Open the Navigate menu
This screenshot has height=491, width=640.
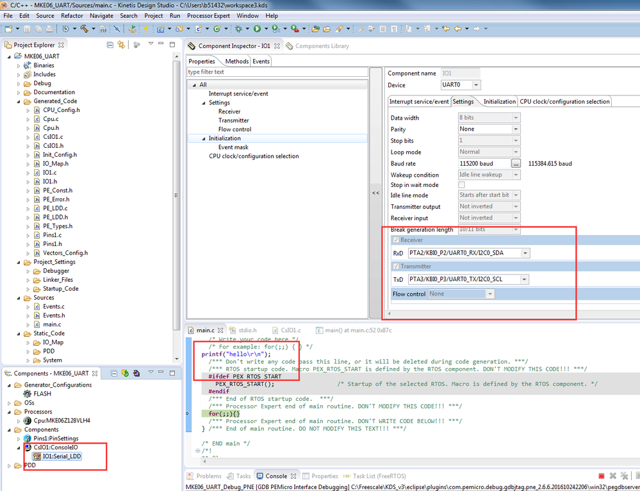pos(101,15)
